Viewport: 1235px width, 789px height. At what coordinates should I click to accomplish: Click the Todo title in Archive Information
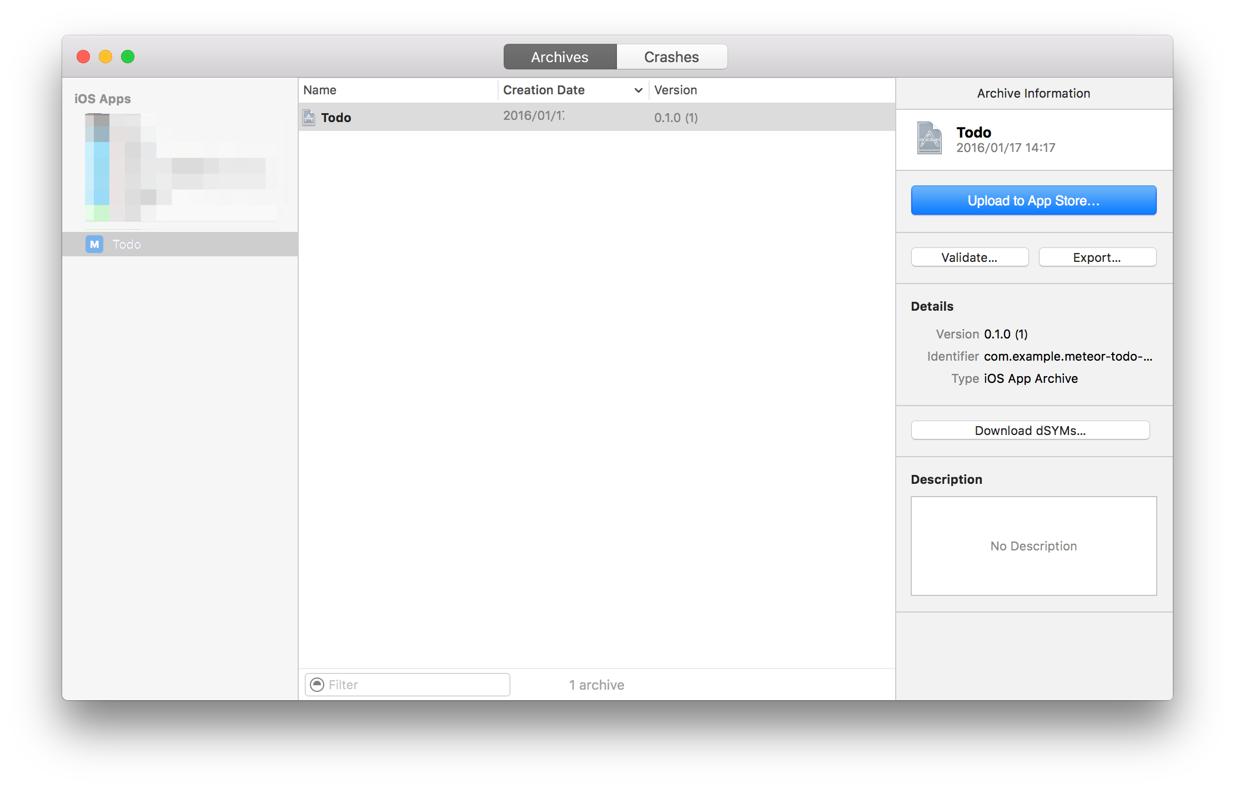tap(974, 132)
